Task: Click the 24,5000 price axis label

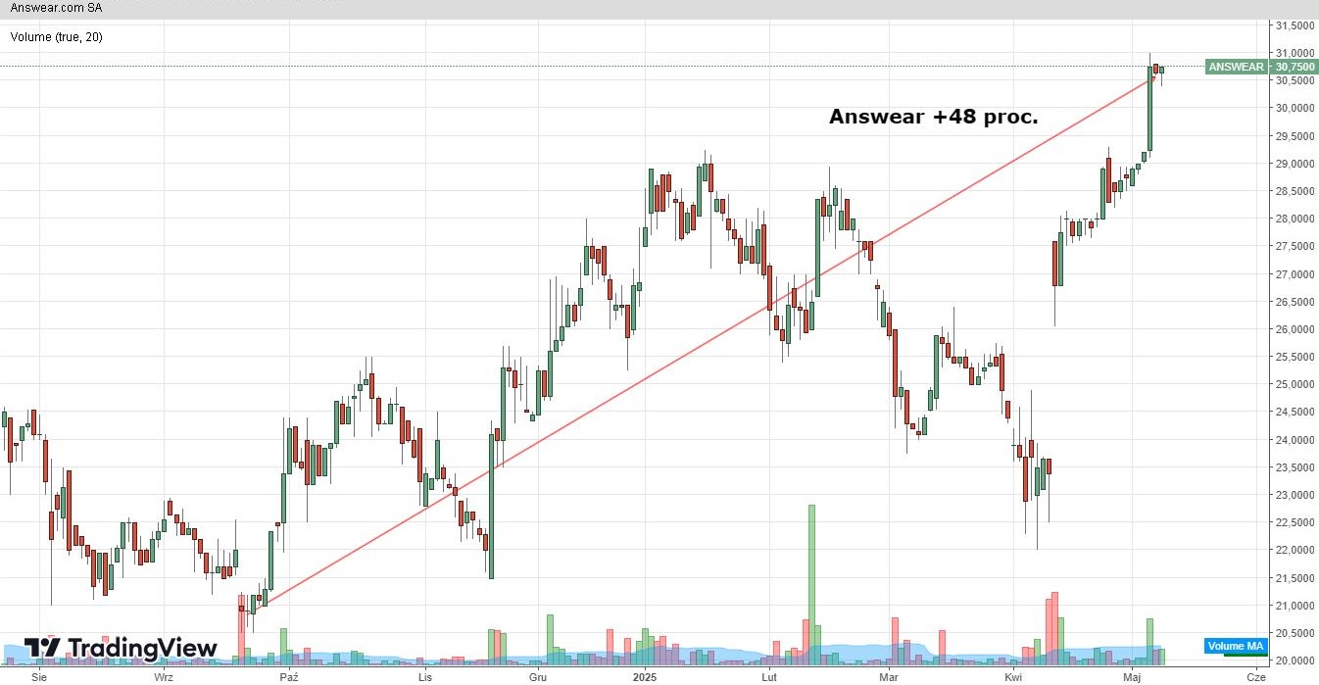Action: tap(1295, 412)
